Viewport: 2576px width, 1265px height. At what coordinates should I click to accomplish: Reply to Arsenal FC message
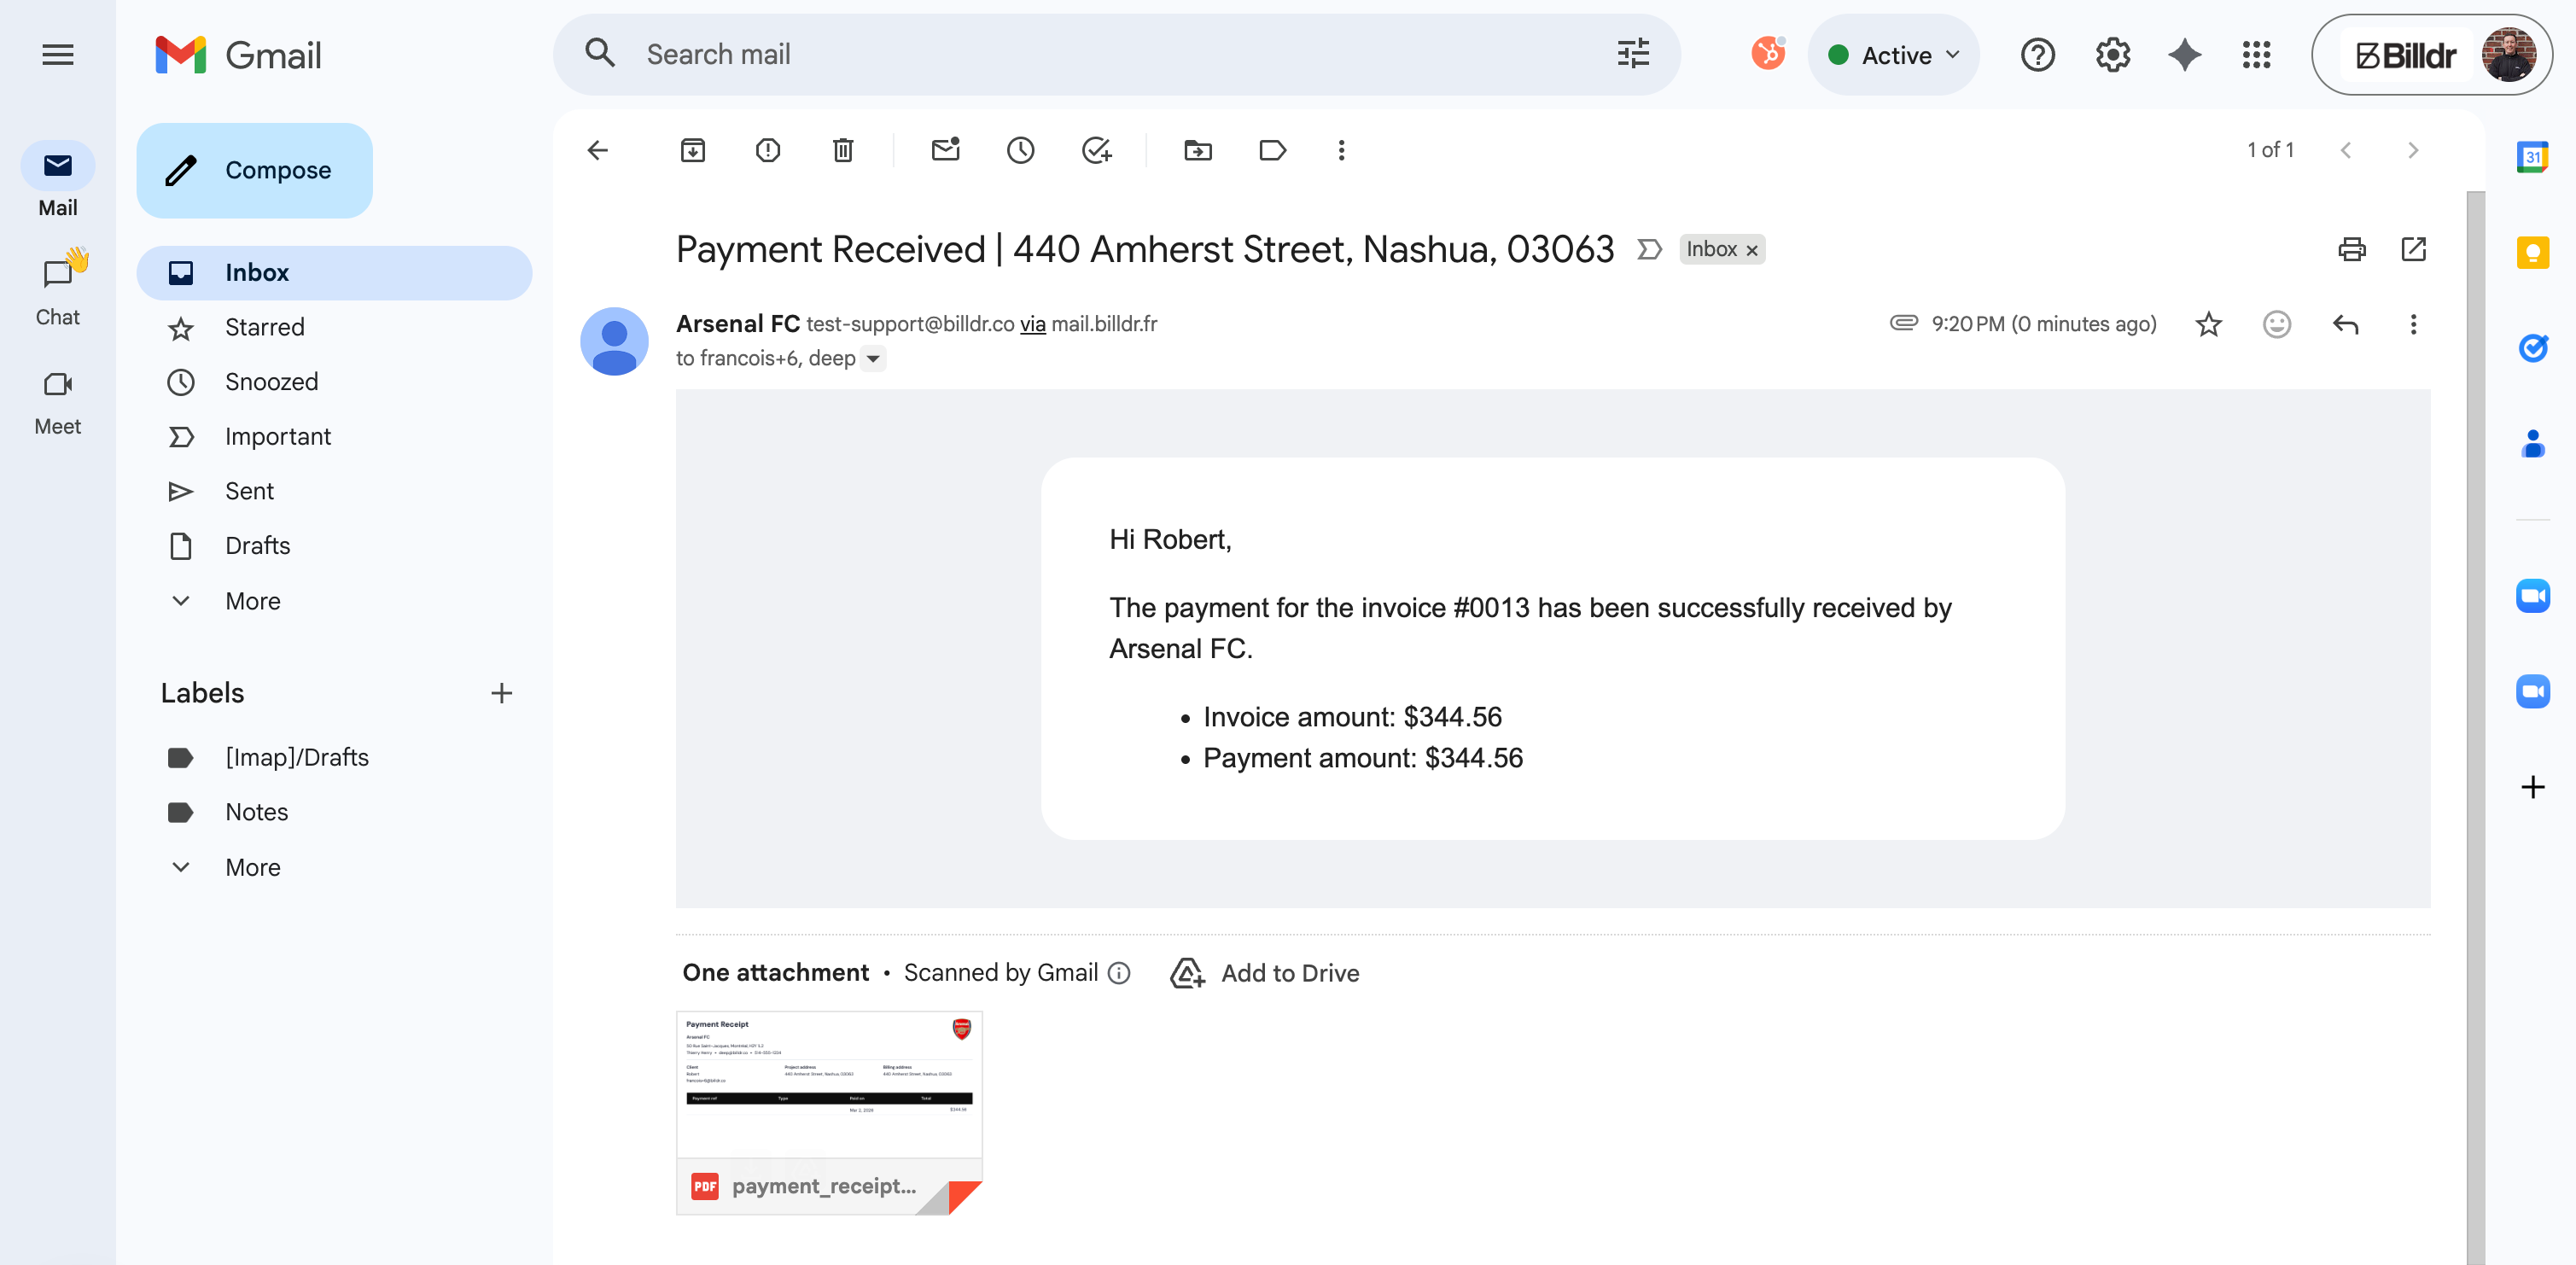coord(2345,324)
